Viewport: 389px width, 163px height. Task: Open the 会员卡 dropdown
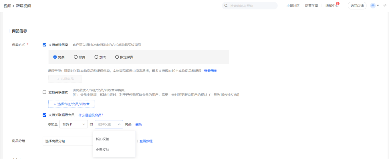pyautogui.click(x=74, y=124)
